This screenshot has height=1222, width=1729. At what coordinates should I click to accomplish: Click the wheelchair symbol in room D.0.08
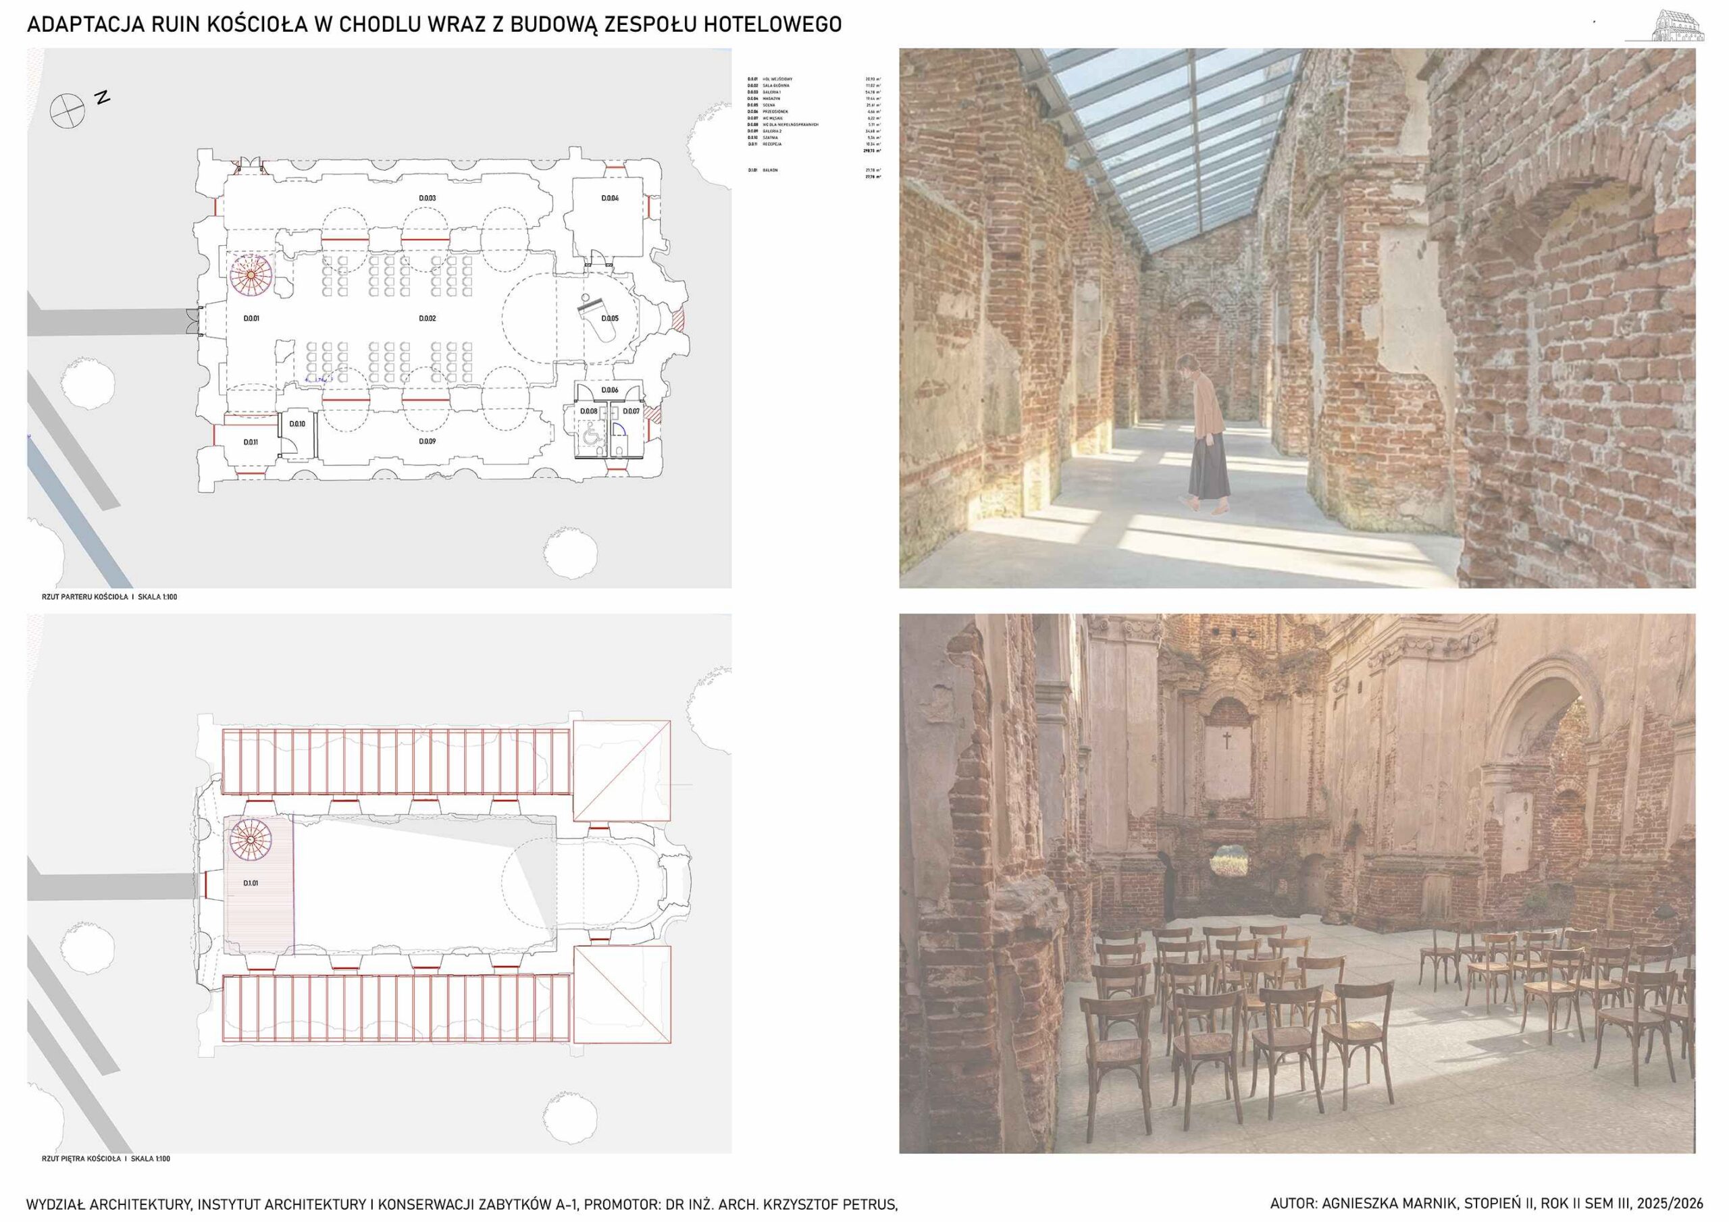(x=592, y=435)
